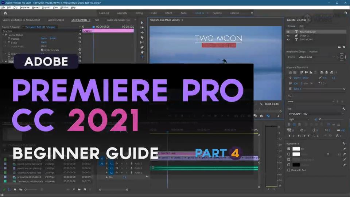The height and width of the screenshot is (197, 350).
Task: Open the TYPOGRAPH PRO font dropdown
Action: [x=316, y=114]
